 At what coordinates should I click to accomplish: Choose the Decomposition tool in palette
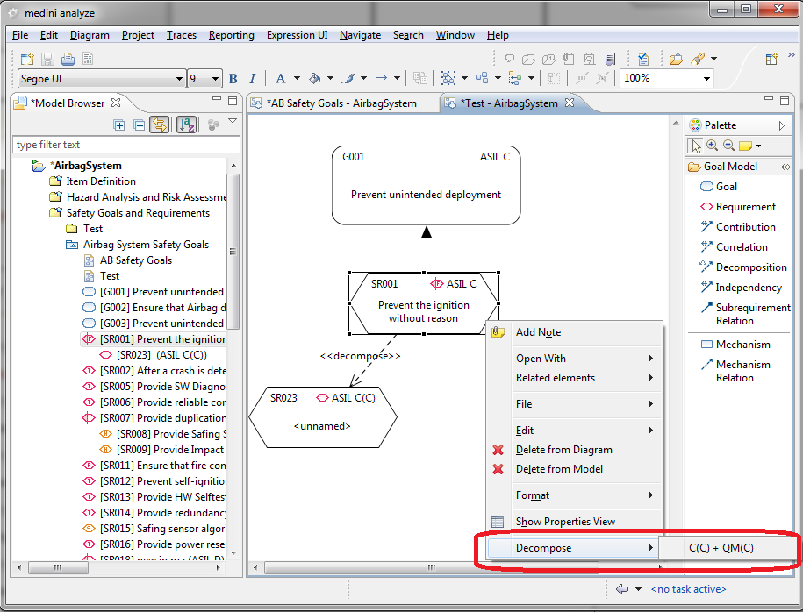tap(750, 267)
